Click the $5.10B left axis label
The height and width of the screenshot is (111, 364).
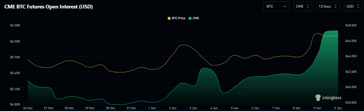click(15, 89)
